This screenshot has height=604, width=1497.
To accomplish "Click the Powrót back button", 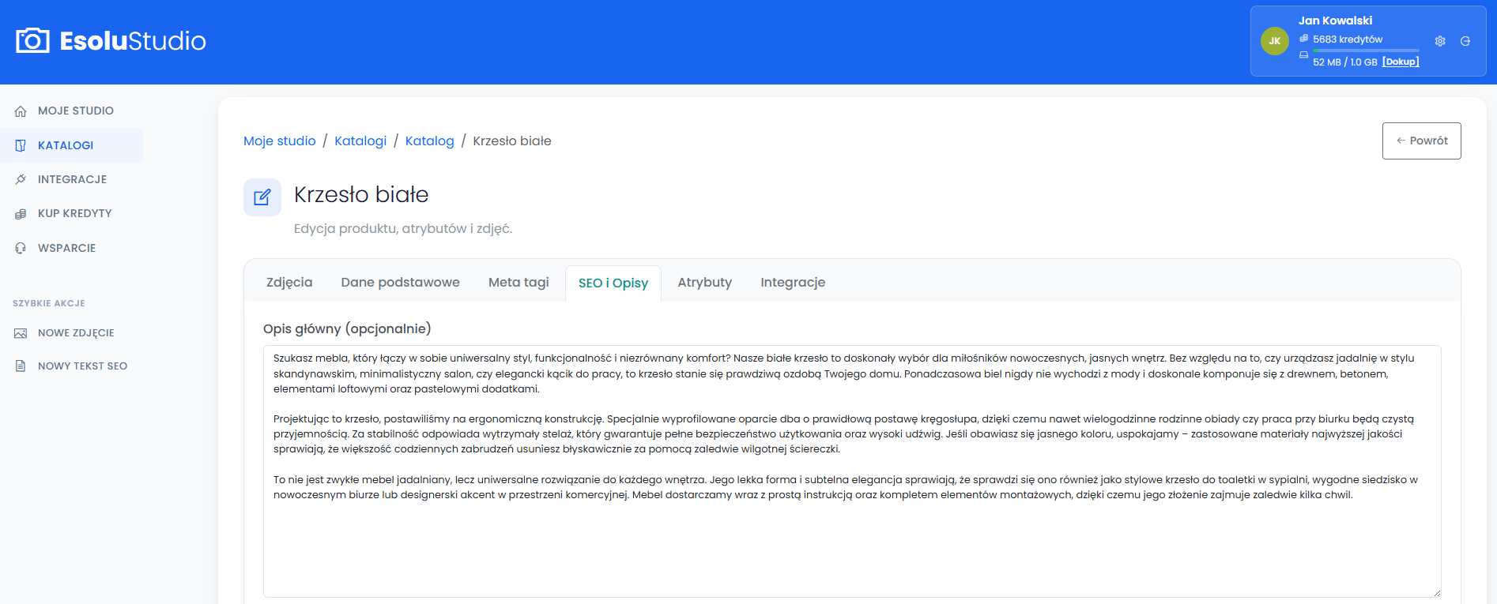I will coord(1421,141).
